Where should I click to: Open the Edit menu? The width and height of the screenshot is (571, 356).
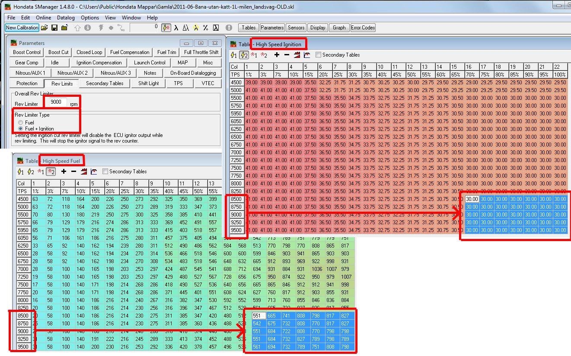pyautogui.click(x=26, y=18)
